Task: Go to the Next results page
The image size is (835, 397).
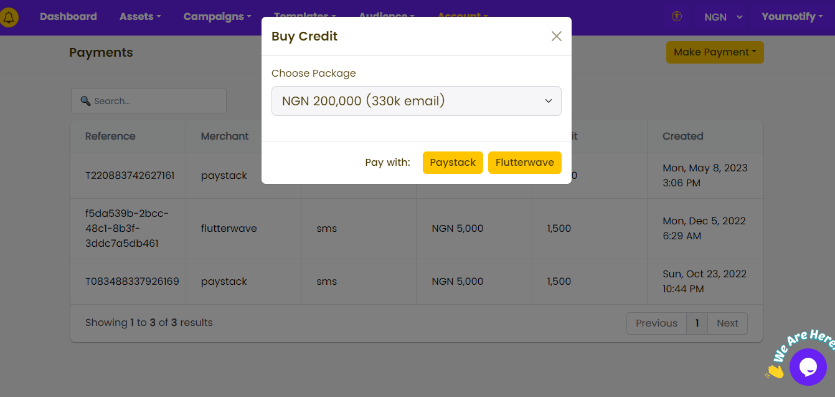Action: pyautogui.click(x=727, y=323)
